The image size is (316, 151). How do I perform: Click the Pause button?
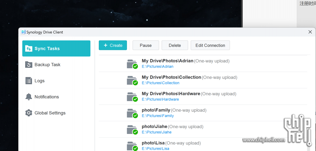146,45
